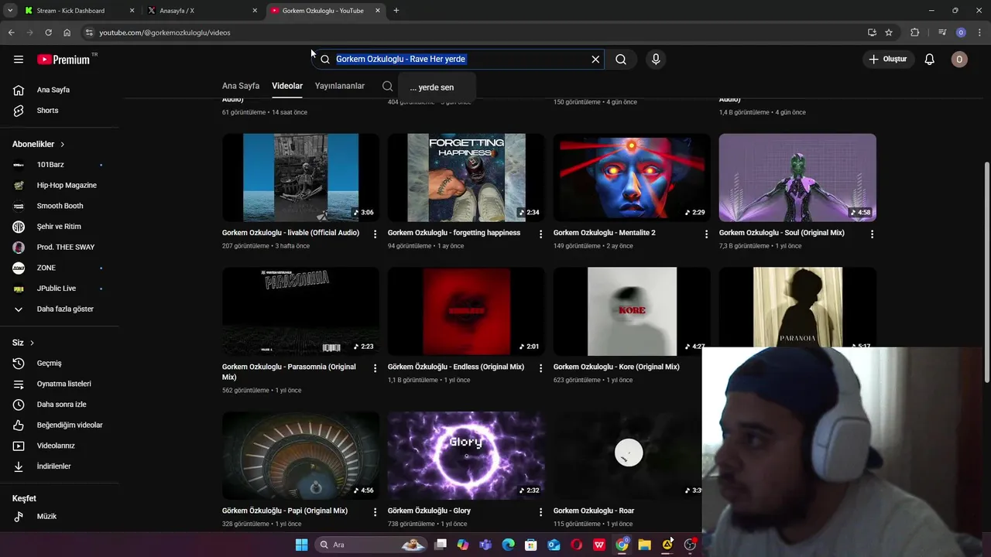This screenshot has width=991, height=557.
Task: Open more options for Papi (Original Mix)
Action: (x=375, y=512)
